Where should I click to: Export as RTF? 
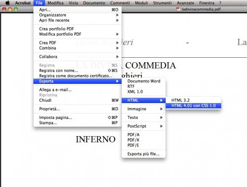tap(144, 86)
